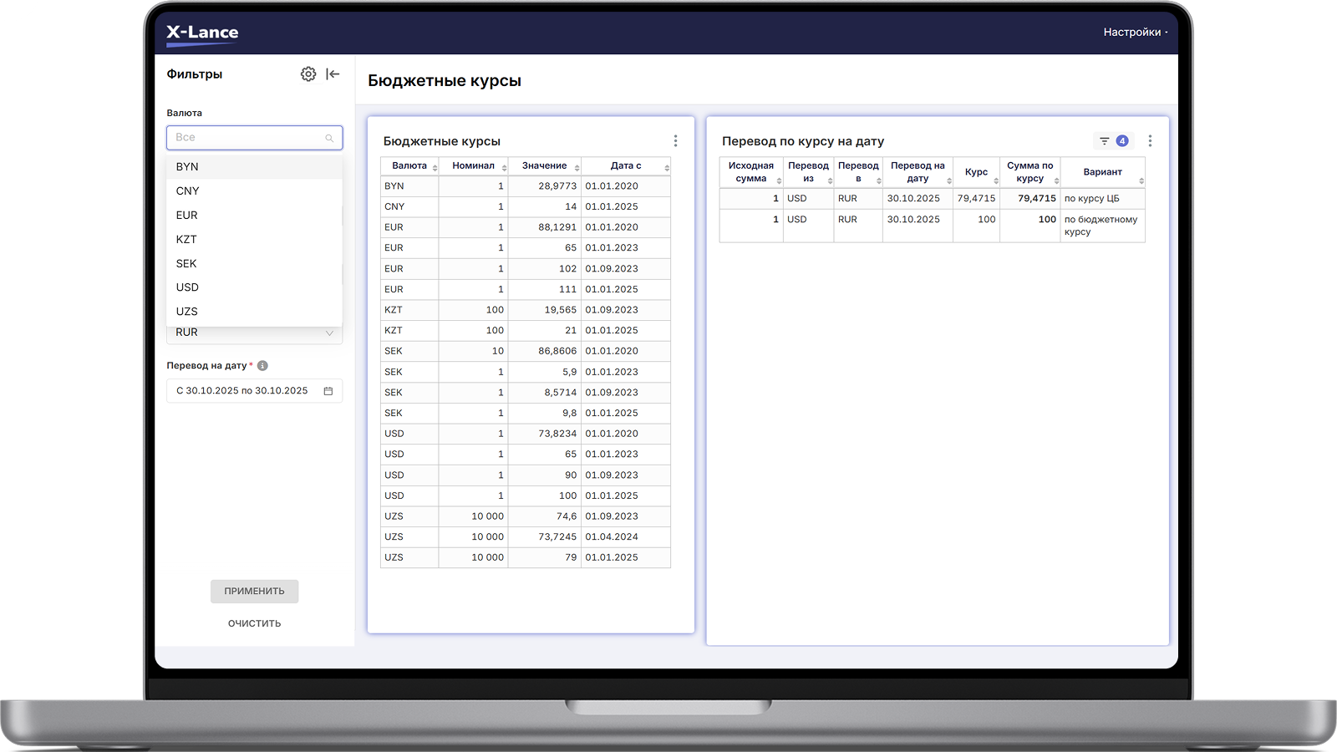Click ОЧИСТИТЬ to clear filters
The width and height of the screenshot is (1337, 752).
(x=254, y=624)
